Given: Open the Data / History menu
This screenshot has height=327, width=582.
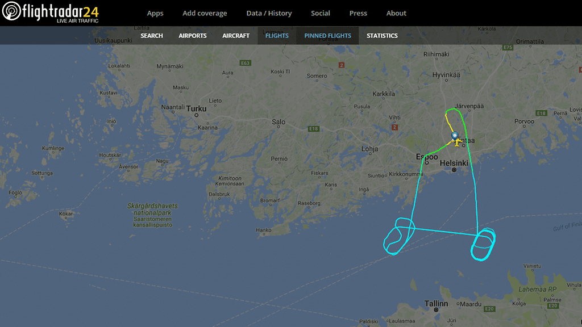Looking at the screenshot, I should tap(269, 14).
